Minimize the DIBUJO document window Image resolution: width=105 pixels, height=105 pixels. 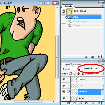coord(41,3)
